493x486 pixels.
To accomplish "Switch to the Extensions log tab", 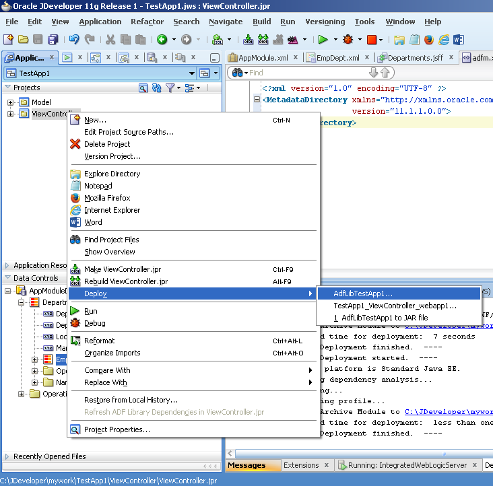I will (301, 465).
